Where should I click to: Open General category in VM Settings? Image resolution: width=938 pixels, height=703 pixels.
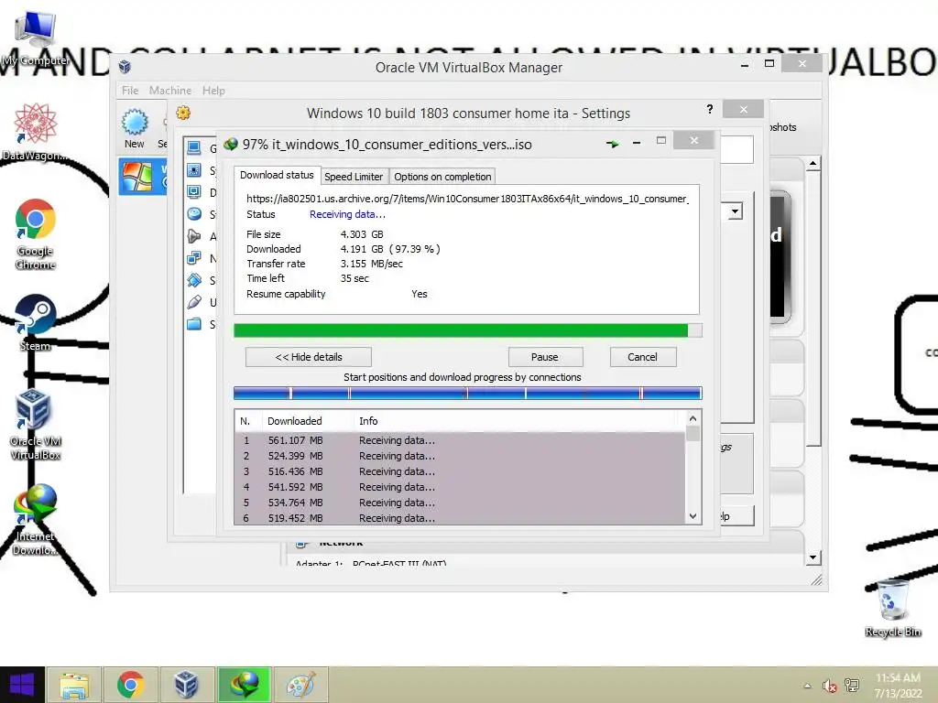point(201,148)
